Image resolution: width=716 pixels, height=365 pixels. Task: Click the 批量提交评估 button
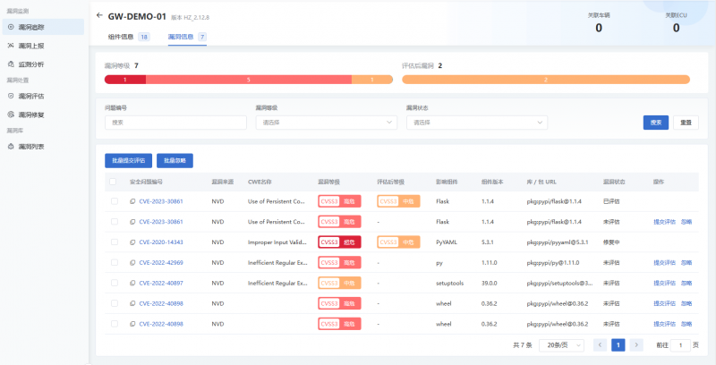point(128,160)
